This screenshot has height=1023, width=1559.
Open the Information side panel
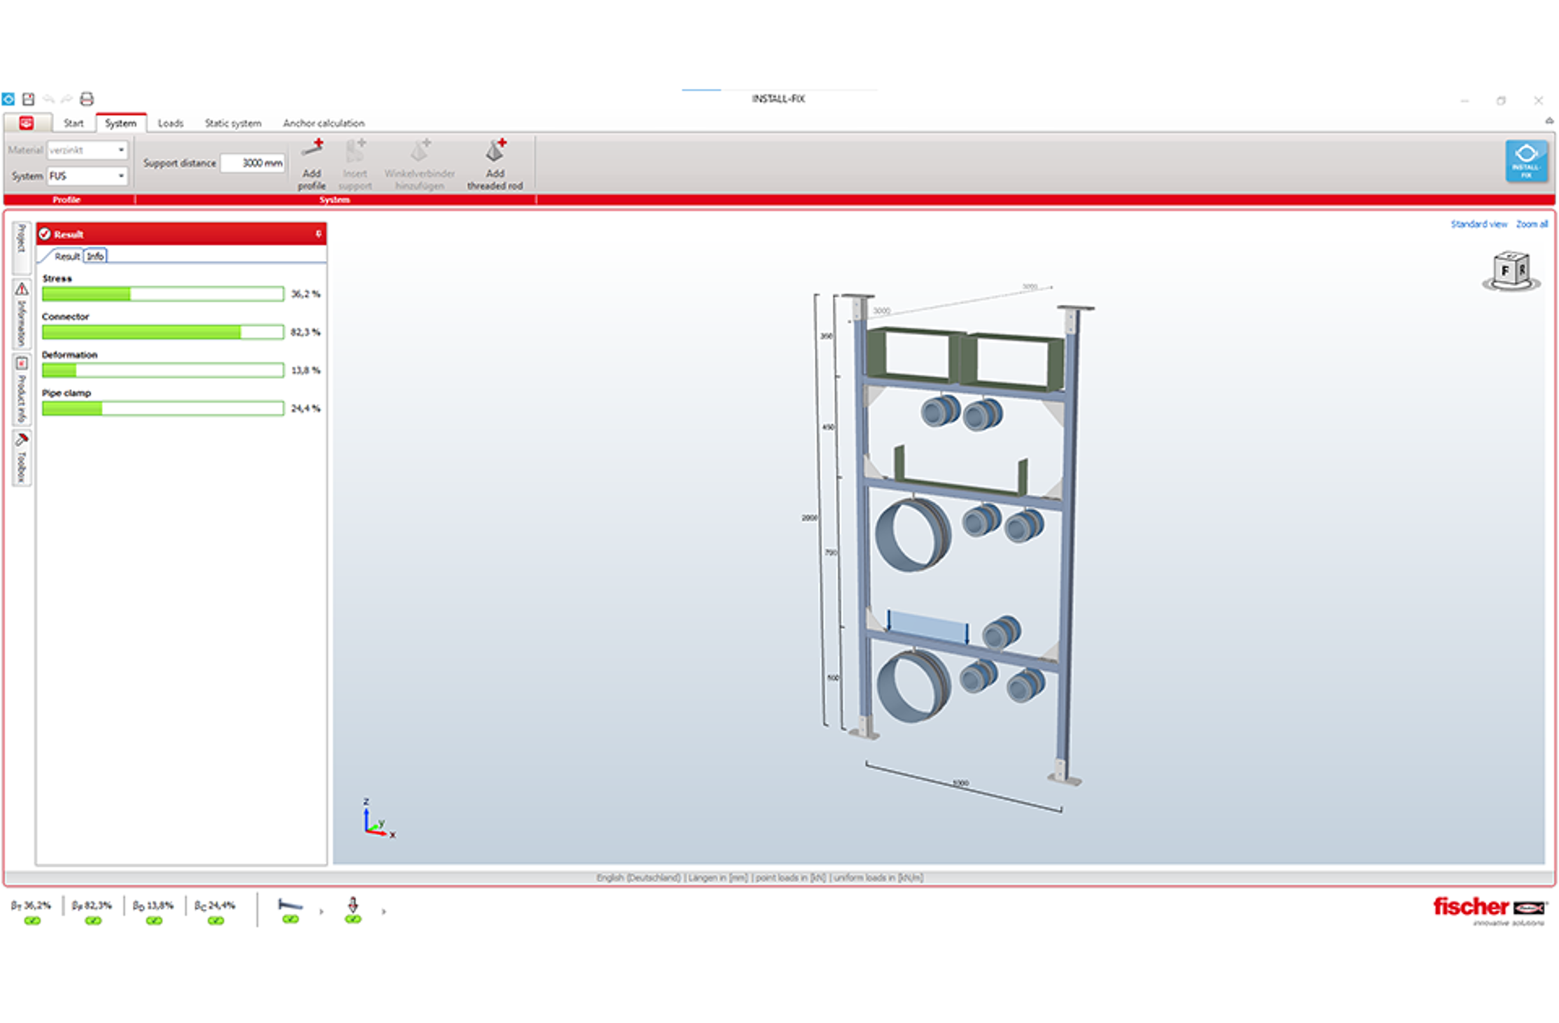pyautogui.click(x=22, y=315)
